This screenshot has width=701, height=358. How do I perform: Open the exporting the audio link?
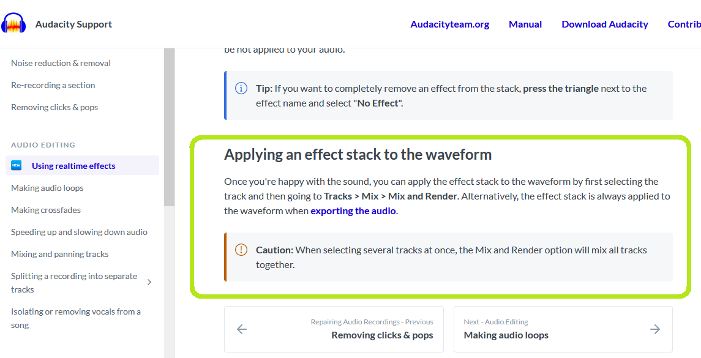coord(353,211)
